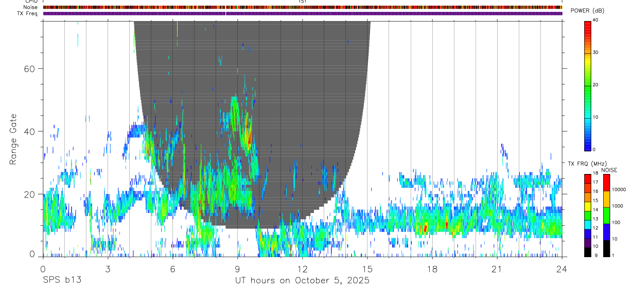632x291 pixels.
Task: Click the 100 noise level label
Action: 616,222
